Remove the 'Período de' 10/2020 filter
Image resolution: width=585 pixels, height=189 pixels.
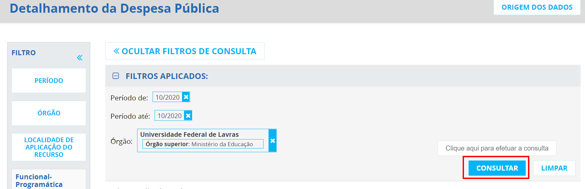[x=186, y=97]
